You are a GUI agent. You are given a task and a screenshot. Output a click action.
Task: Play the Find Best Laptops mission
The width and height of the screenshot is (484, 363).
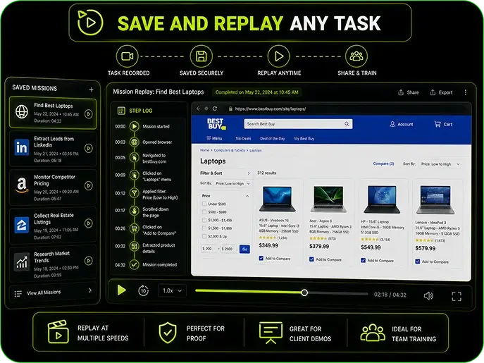click(89, 114)
